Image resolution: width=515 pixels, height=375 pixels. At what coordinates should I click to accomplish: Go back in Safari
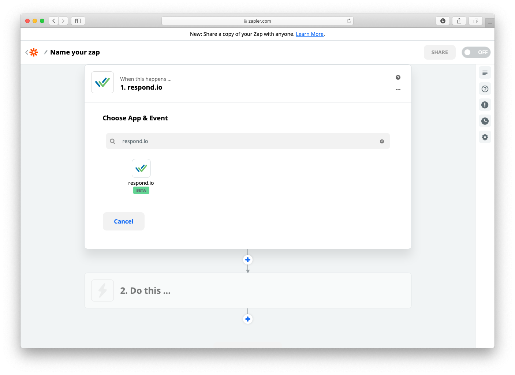pos(54,21)
